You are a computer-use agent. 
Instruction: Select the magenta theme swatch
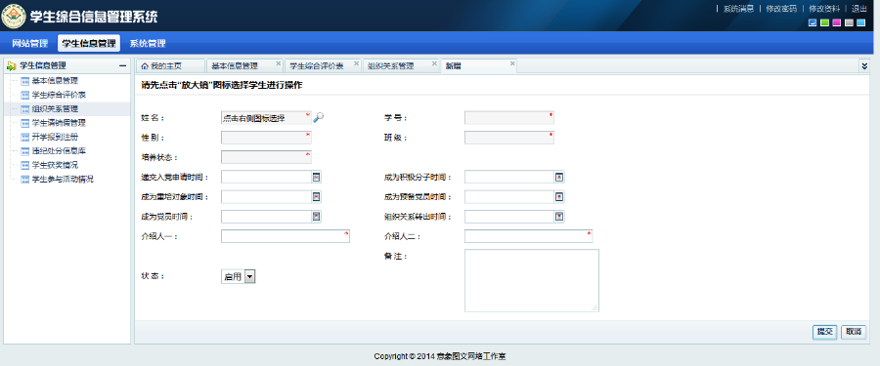click(837, 23)
